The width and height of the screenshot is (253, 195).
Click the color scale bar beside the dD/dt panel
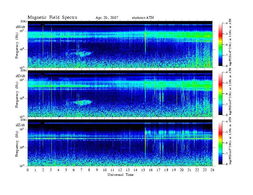pyautogui.click(x=220, y=94)
